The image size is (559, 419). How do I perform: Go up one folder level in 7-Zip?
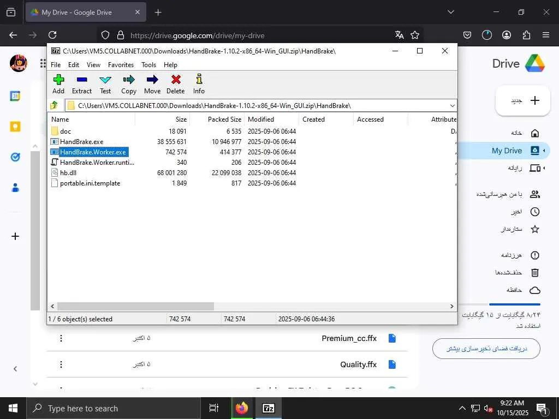tap(54, 105)
